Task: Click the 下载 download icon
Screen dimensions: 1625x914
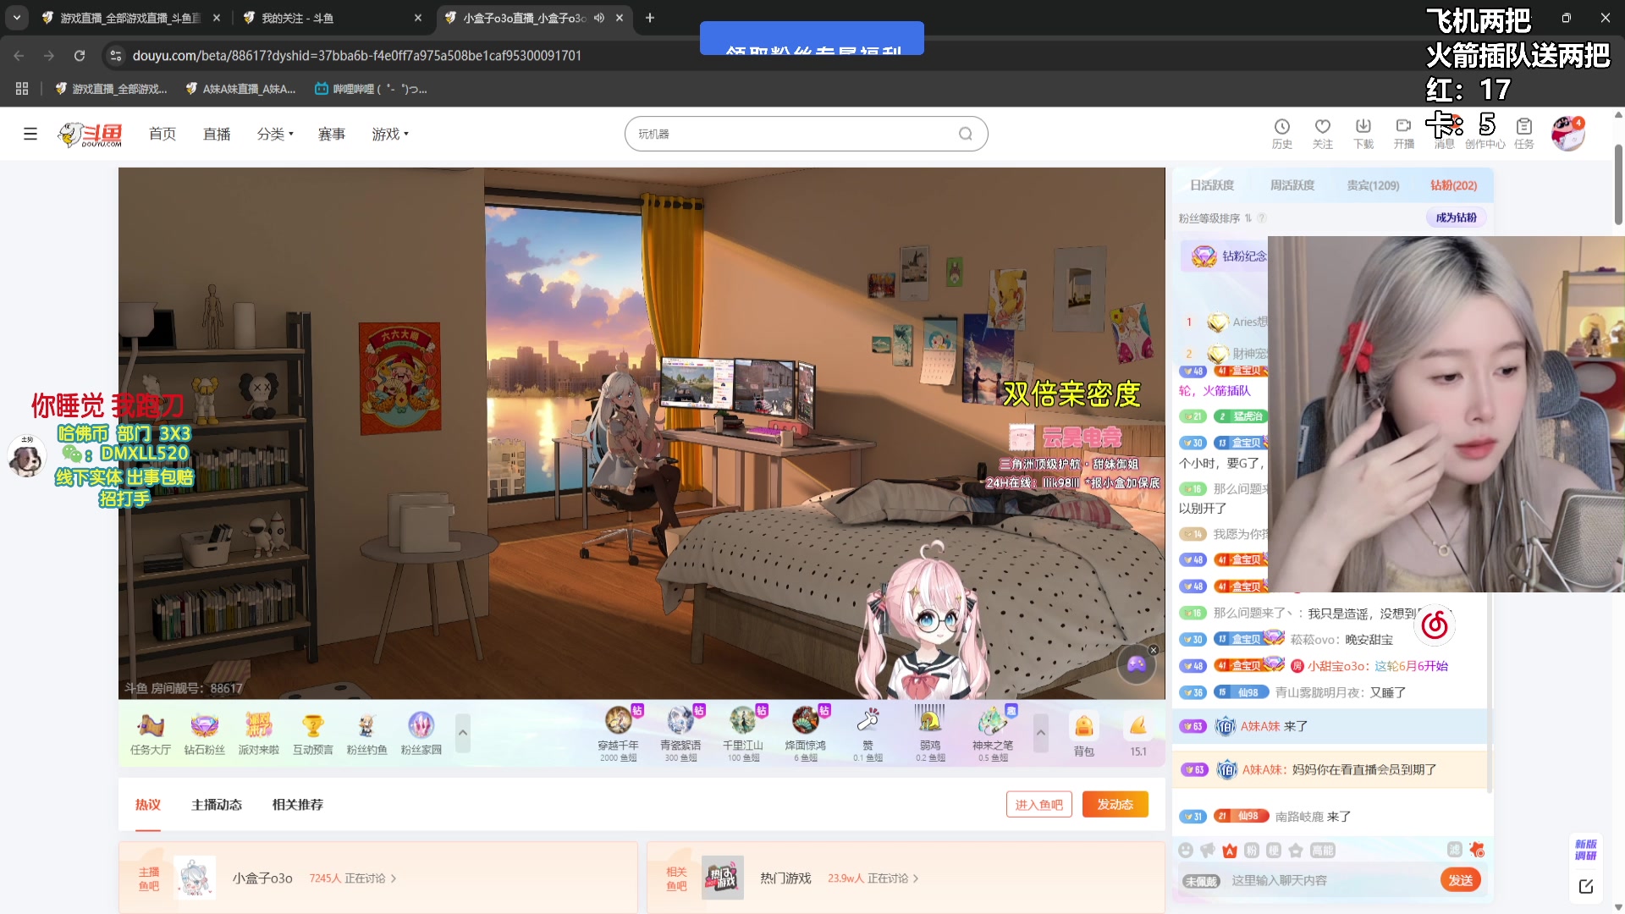Action: click(x=1363, y=134)
